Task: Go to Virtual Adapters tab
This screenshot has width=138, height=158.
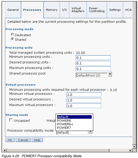Action: tap(78, 10)
